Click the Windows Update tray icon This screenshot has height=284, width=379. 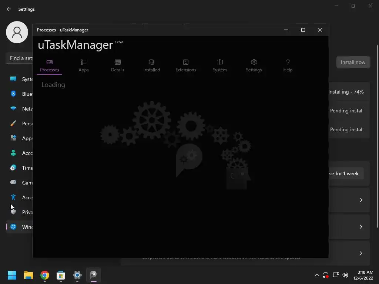326,275
